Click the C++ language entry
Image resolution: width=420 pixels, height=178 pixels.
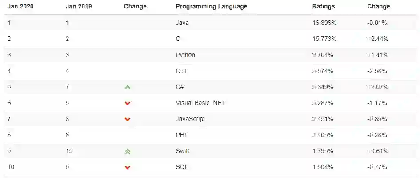tap(182, 71)
